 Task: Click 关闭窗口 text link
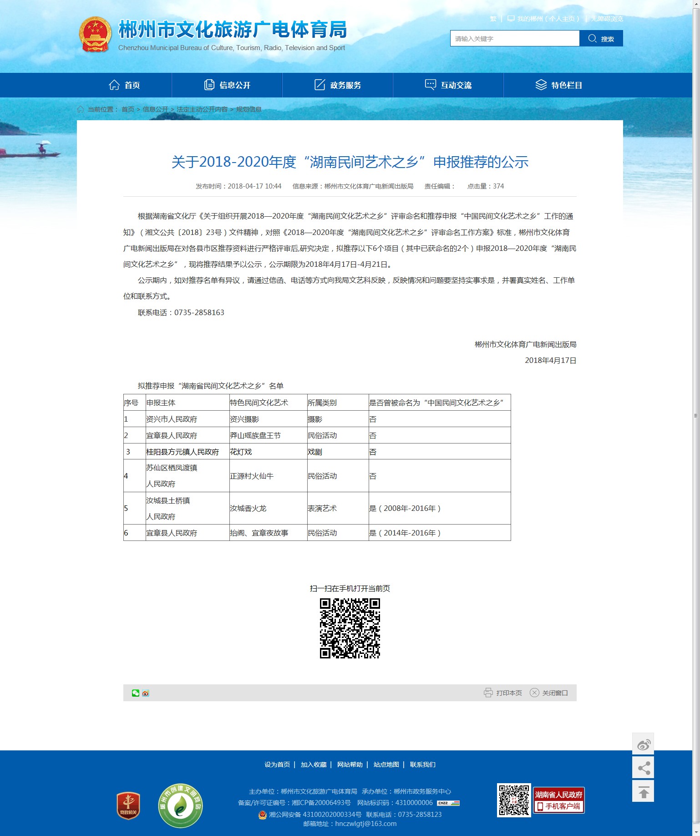pos(555,693)
